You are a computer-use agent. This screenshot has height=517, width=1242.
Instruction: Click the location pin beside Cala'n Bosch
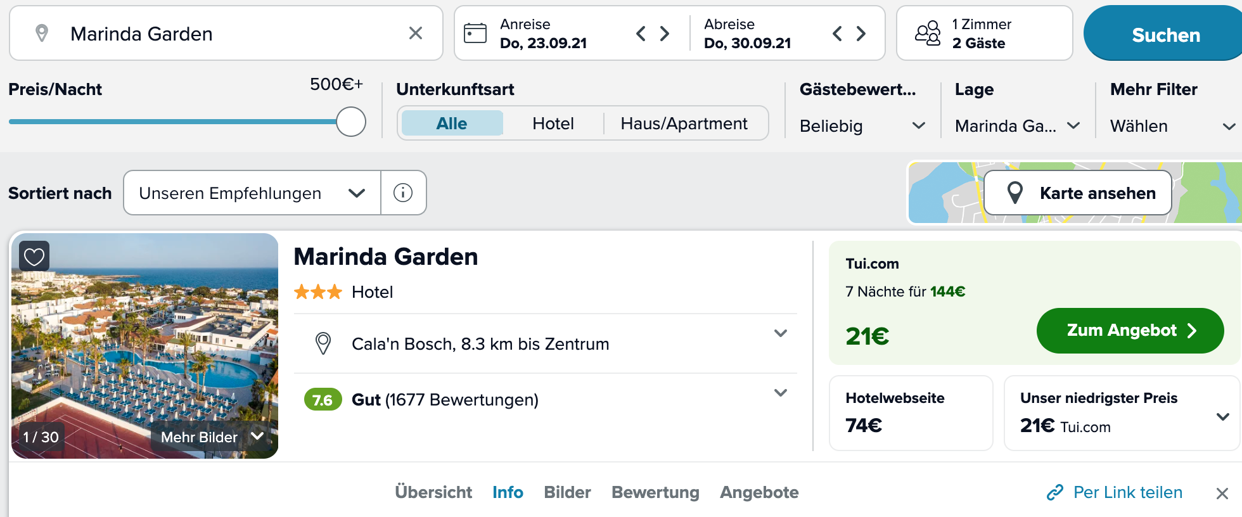(x=323, y=343)
